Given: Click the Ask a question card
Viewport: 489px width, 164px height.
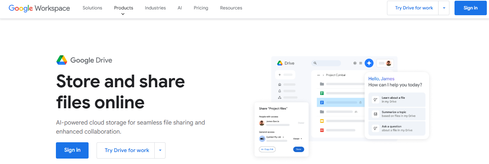Looking at the screenshot, I should tap(397, 128).
